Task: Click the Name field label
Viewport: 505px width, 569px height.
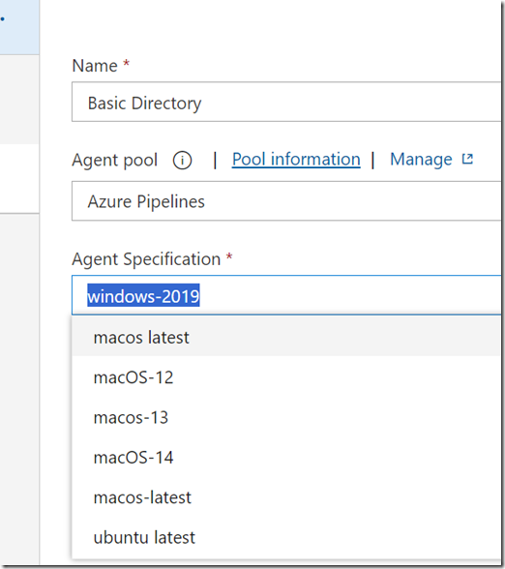Action: click(95, 66)
